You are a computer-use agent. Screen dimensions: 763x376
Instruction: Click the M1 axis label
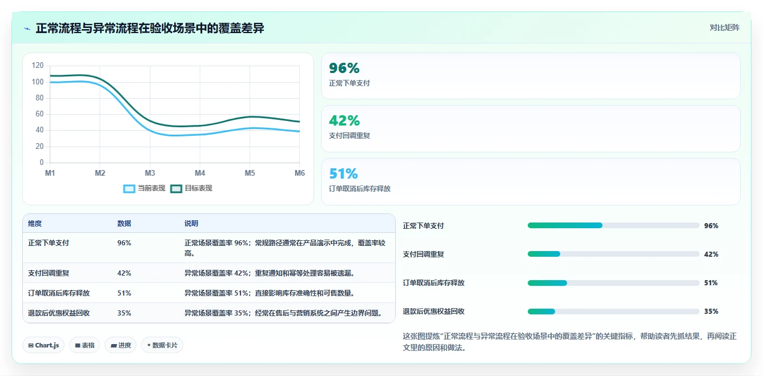[50, 173]
